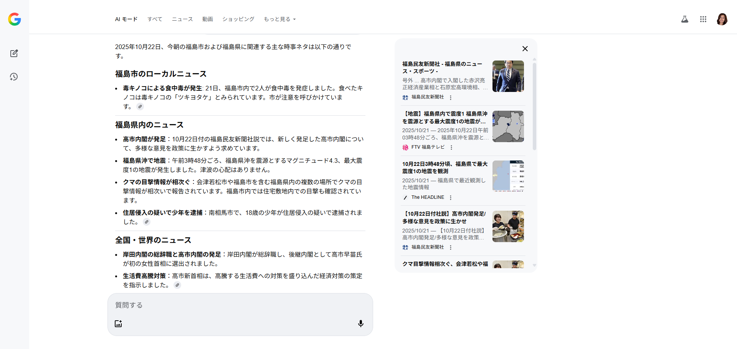Switch to the ショッピング tab
The image size is (737, 349).
click(238, 19)
